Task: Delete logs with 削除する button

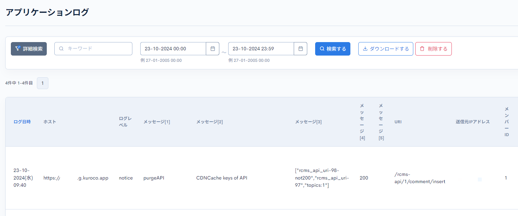Action: coord(433,49)
